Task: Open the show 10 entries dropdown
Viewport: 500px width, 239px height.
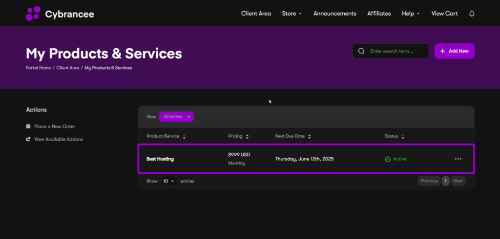Action: pos(168,181)
